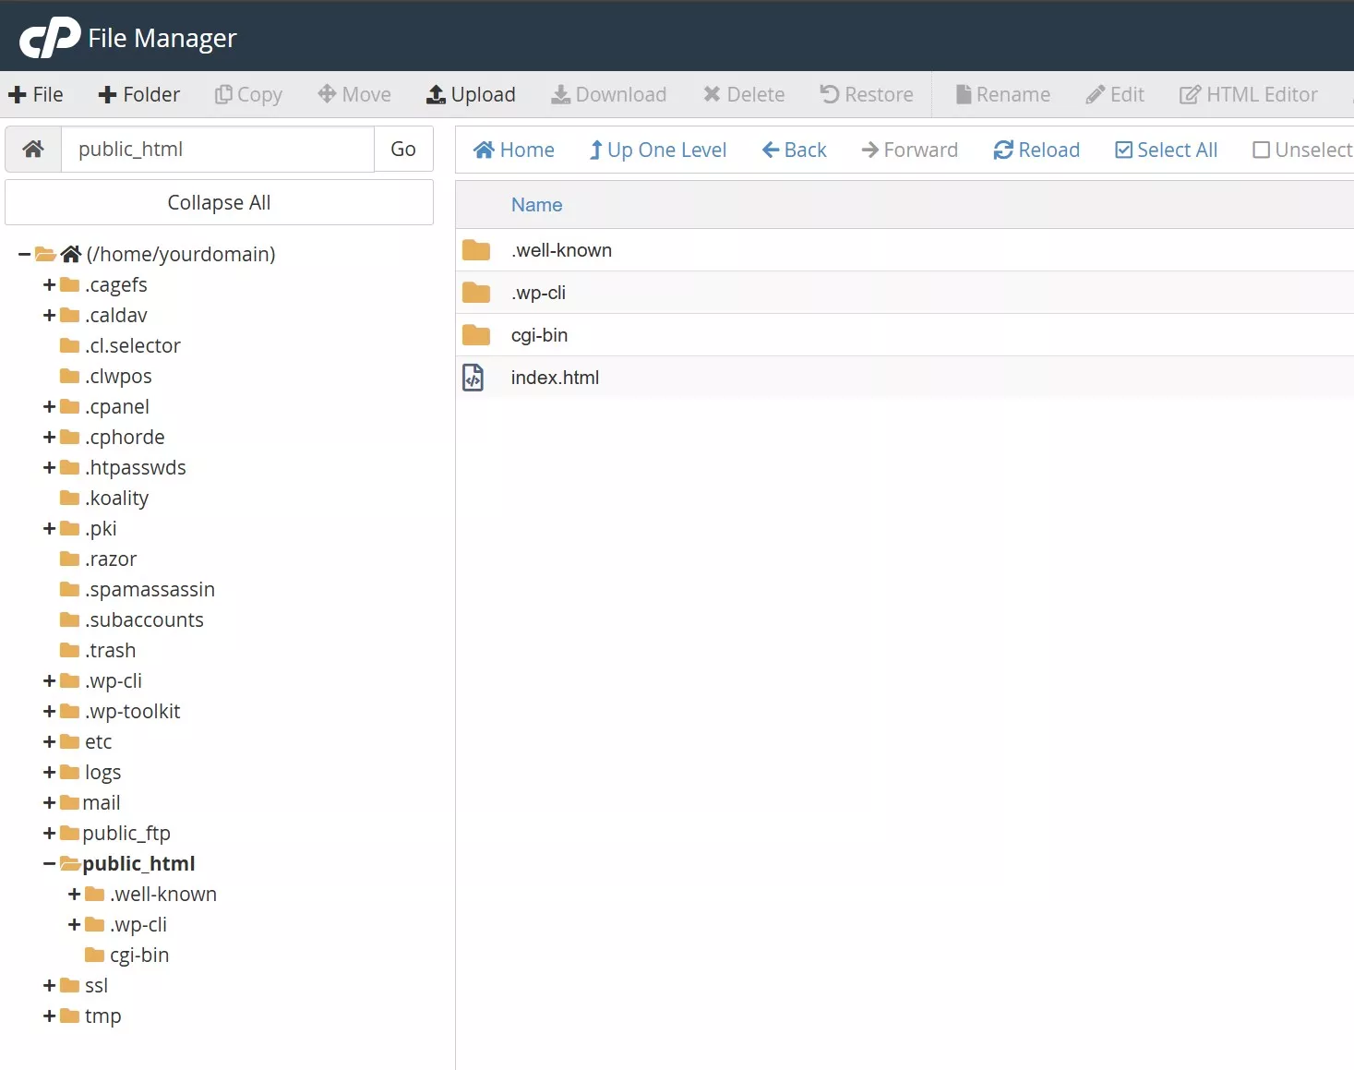Create new folder via + Folder
1354x1070 pixels.
(x=139, y=94)
